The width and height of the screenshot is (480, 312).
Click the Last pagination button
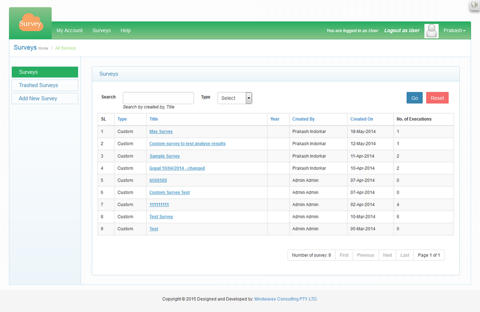405,255
